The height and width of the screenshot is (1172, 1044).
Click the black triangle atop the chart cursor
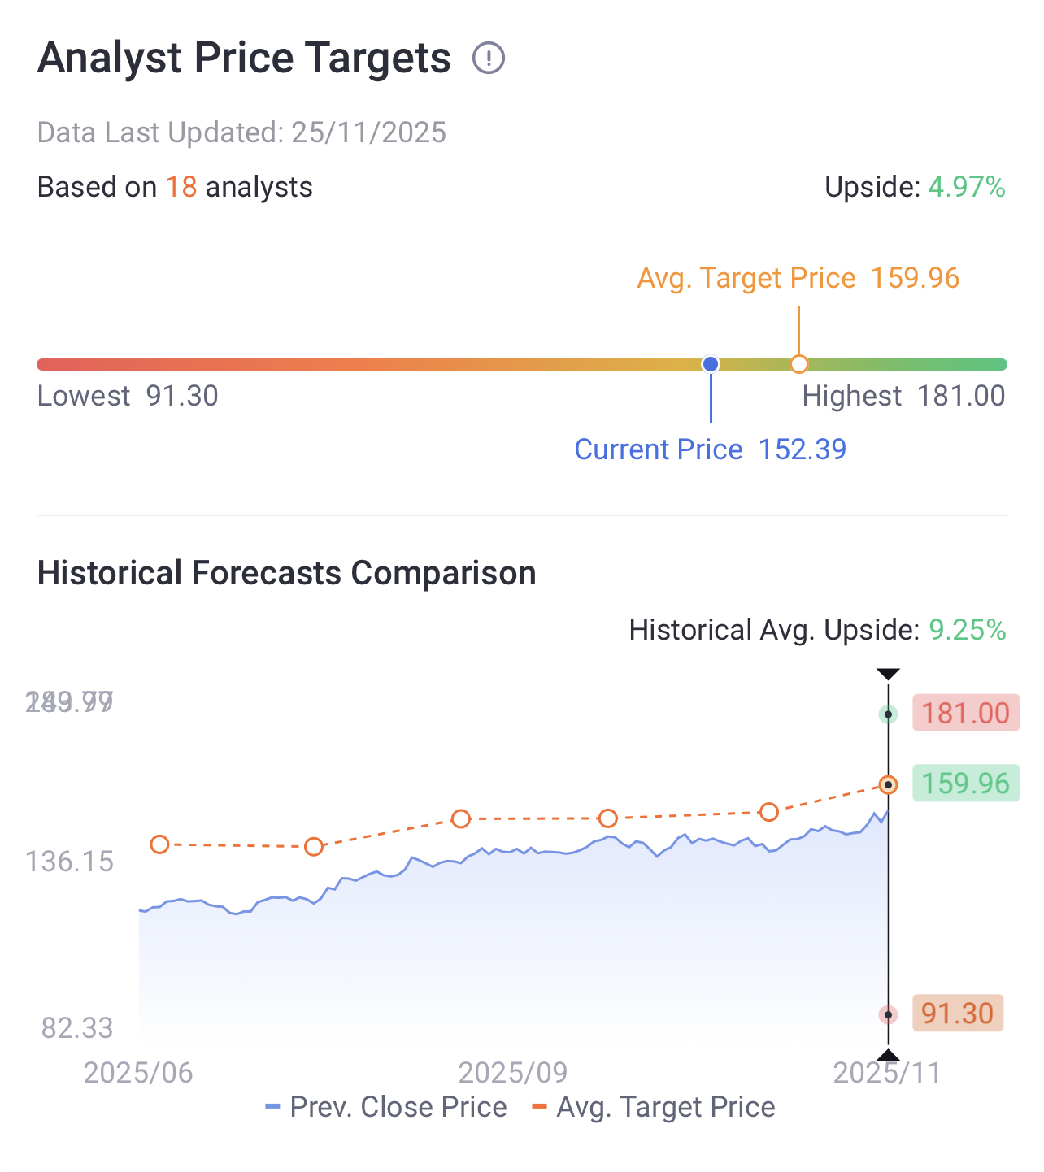(888, 674)
